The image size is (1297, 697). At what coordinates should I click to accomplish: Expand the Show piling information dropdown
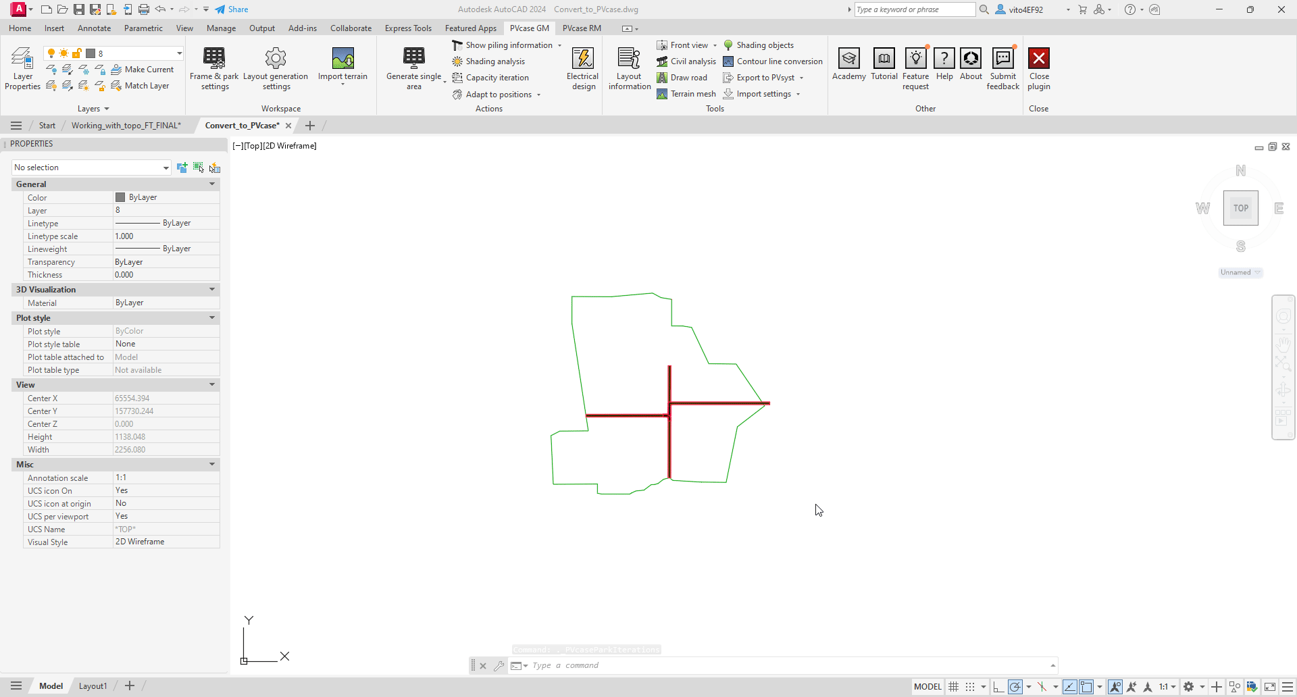(559, 45)
